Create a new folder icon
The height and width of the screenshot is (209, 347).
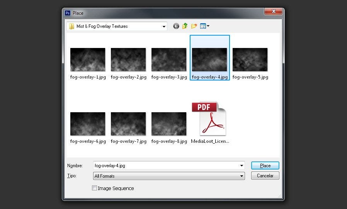click(x=194, y=26)
